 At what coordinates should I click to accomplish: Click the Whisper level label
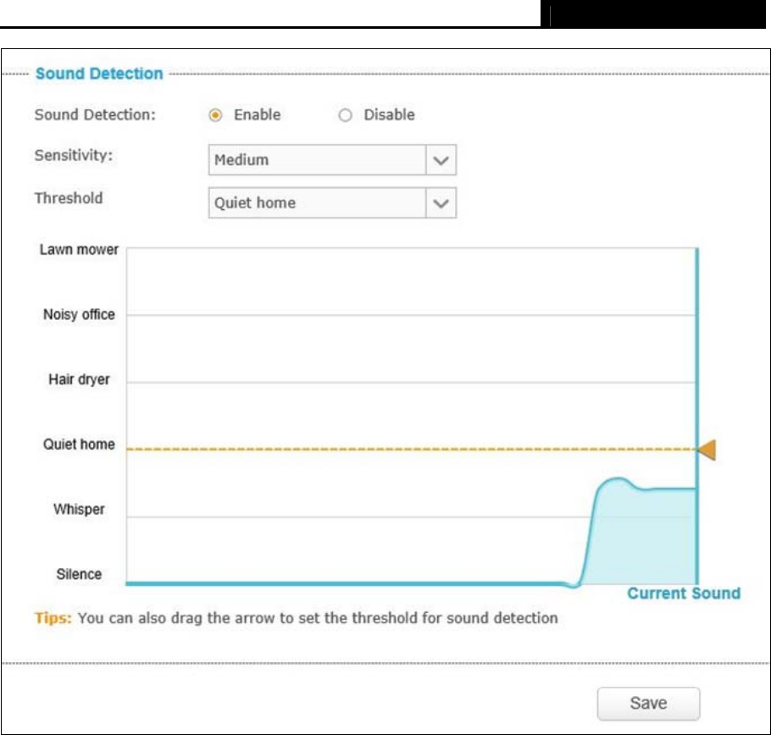pyautogui.click(x=79, y=509)
